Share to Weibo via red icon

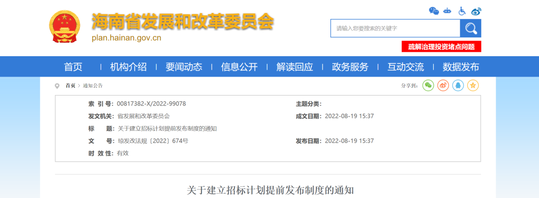coord(443,85)
